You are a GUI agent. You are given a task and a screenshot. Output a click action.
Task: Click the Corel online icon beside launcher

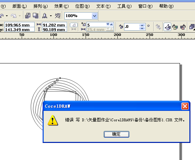point(58,16)
